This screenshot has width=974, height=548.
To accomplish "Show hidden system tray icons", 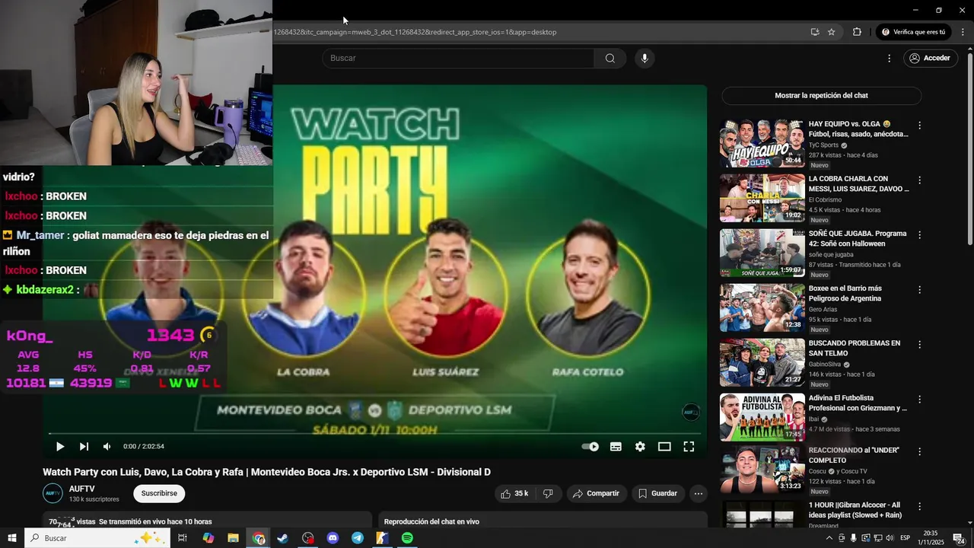I will pos(829,538).
